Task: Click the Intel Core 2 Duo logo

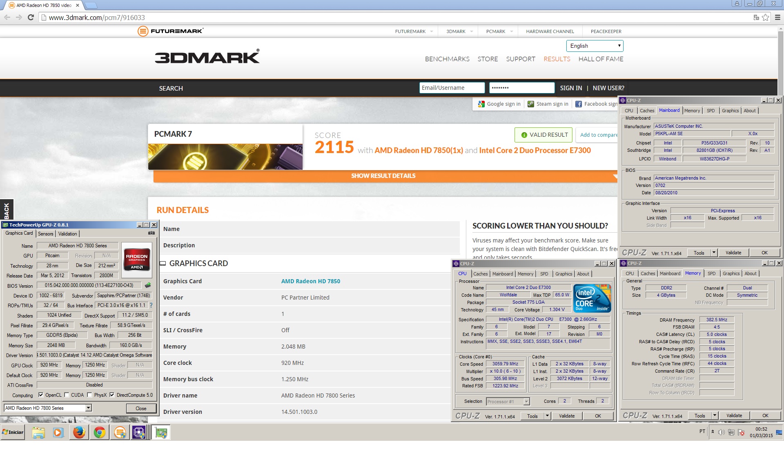Action: click(592, 298)
